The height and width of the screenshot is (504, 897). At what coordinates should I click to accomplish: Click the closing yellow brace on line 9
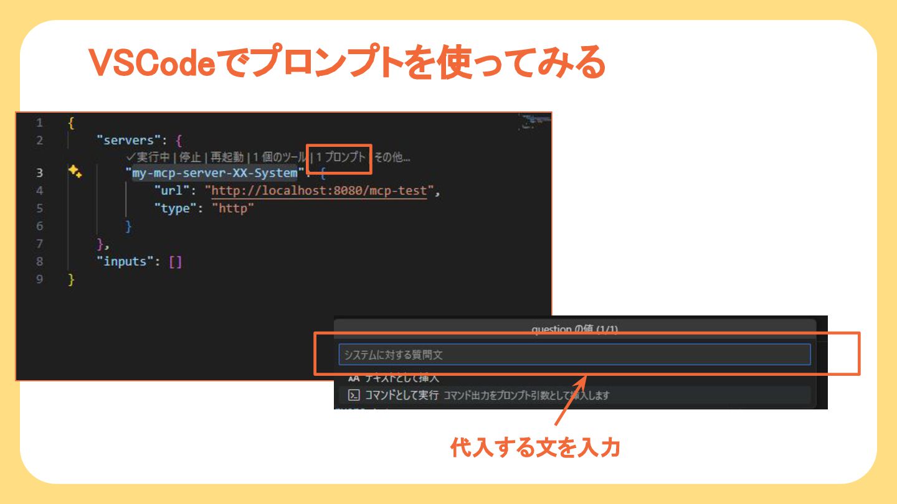point(71,279)
